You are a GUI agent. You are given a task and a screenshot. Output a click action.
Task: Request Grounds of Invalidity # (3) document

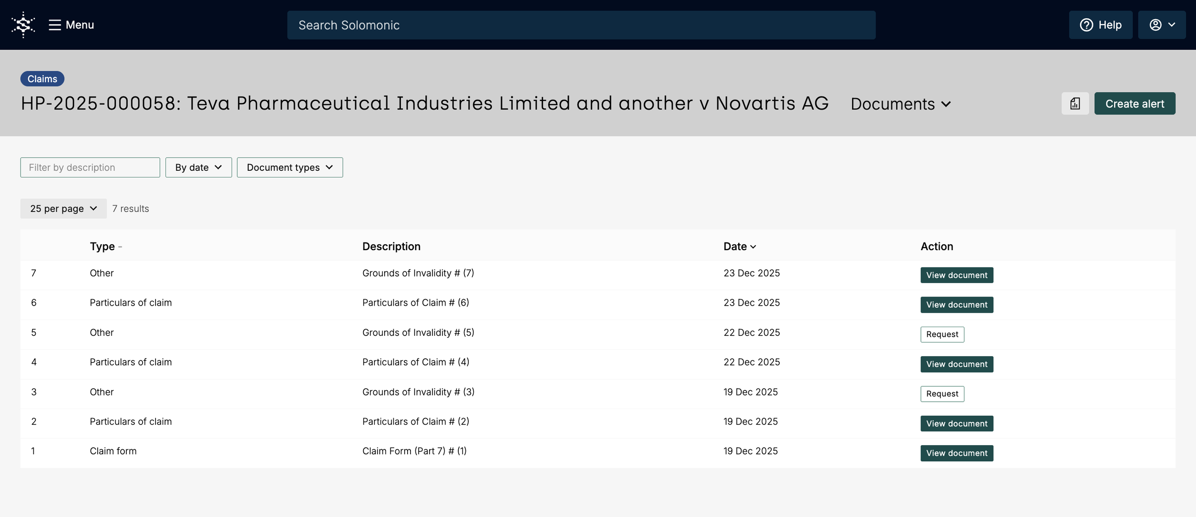941,394
